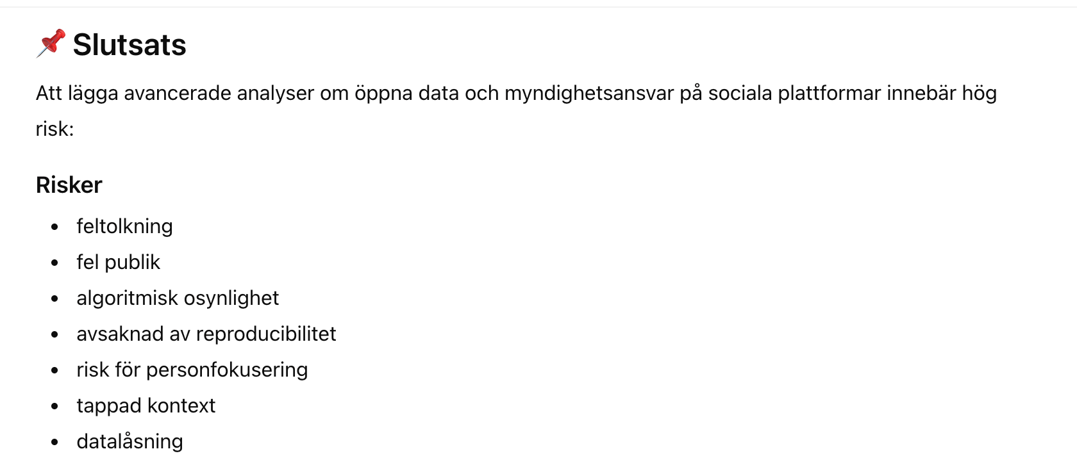1077x465 pixels.
Task: Click the avsaknad av reproducibilitet entry
Action: (x=206, y=334)
